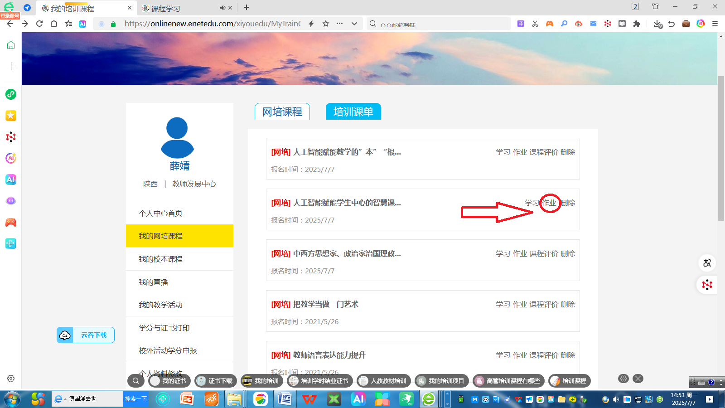The height and width of the screenshot is (408, 725).
Task: Switch to the 培训课单 tab
Action: [x=353, y=112]
